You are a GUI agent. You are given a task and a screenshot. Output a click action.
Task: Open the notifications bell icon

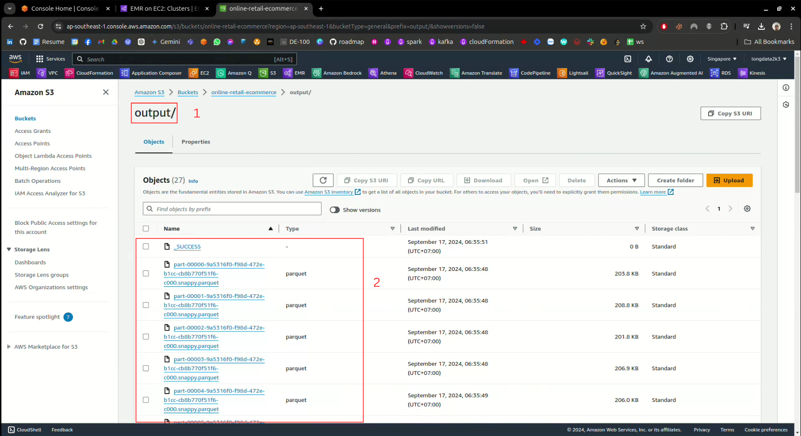point(648,59)
